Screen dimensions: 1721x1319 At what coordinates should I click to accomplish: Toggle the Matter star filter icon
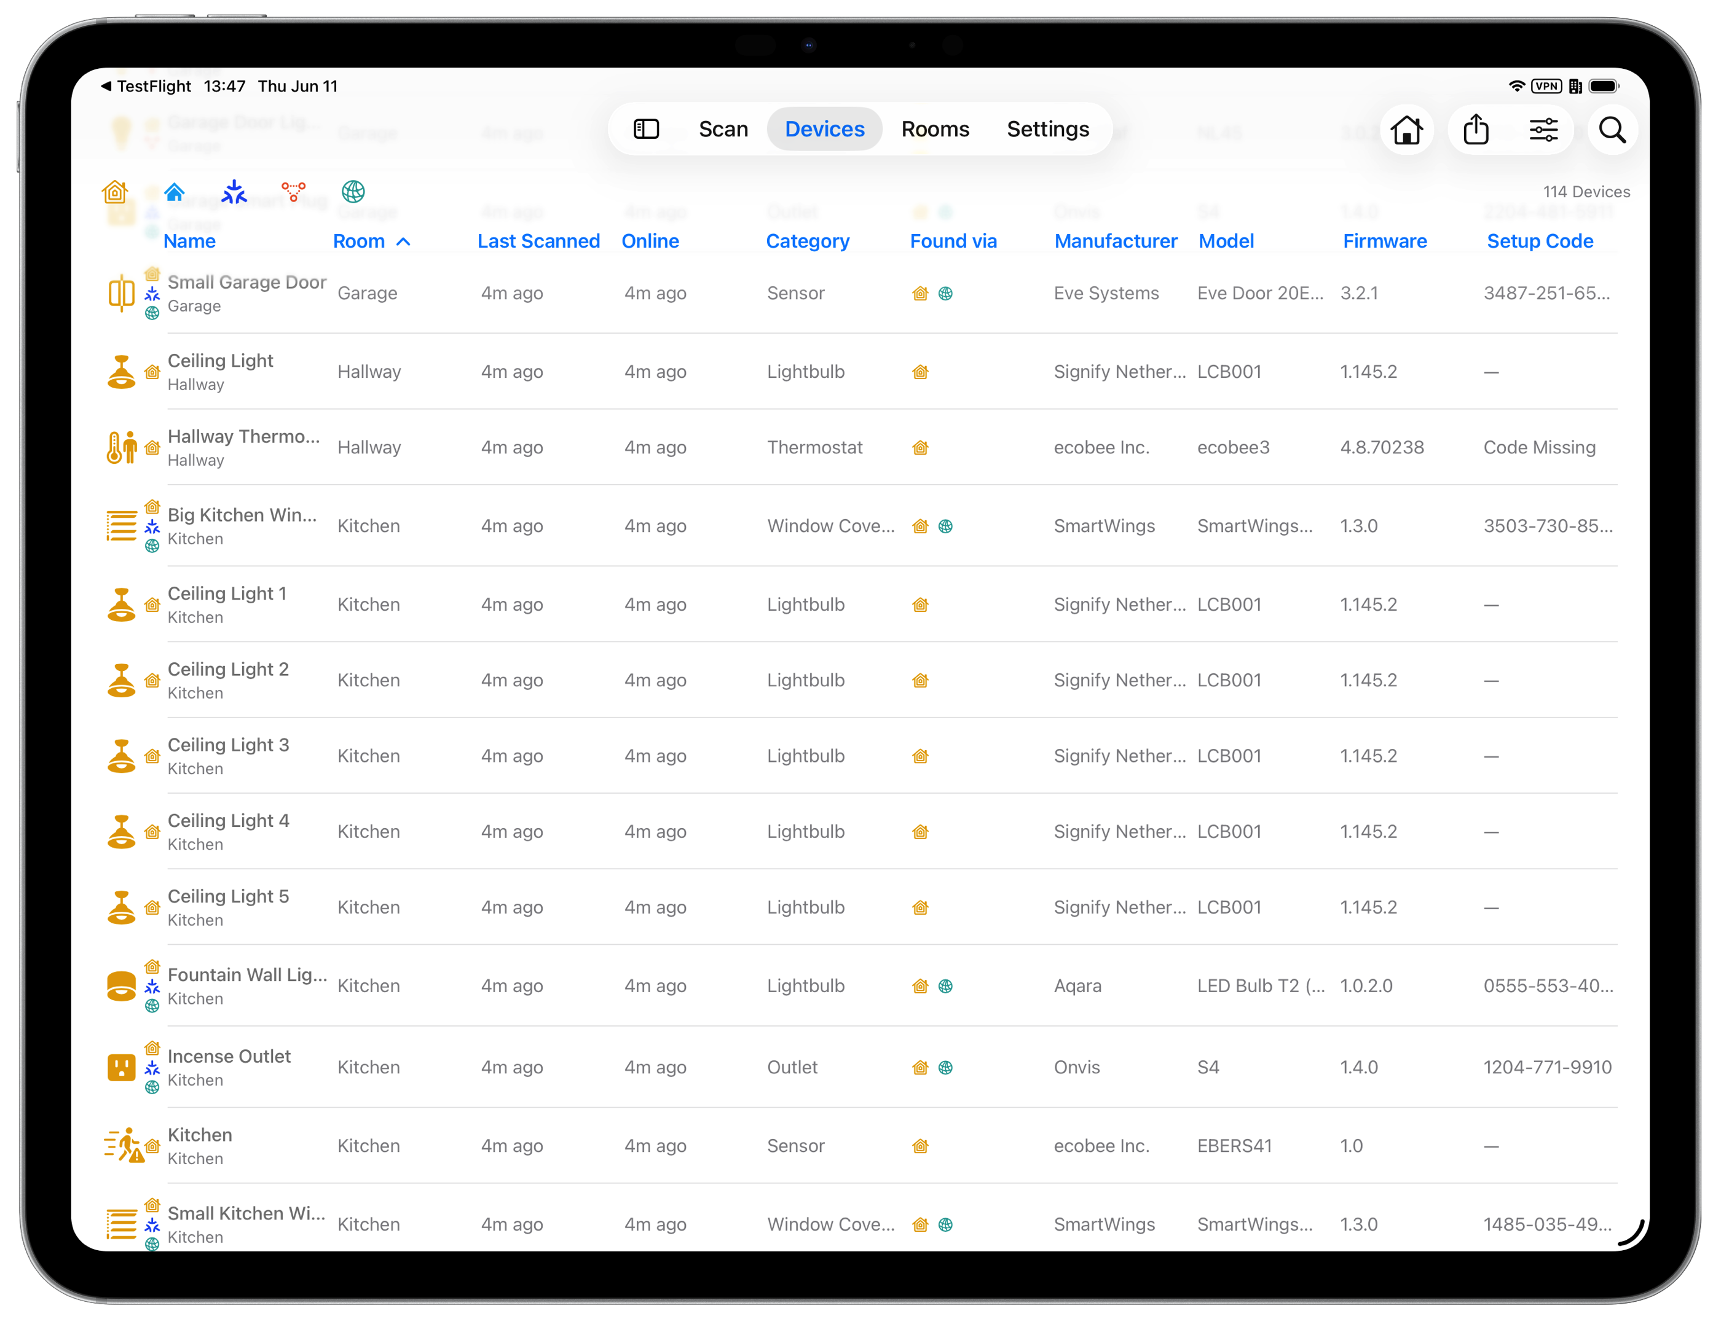click(234, 191)
